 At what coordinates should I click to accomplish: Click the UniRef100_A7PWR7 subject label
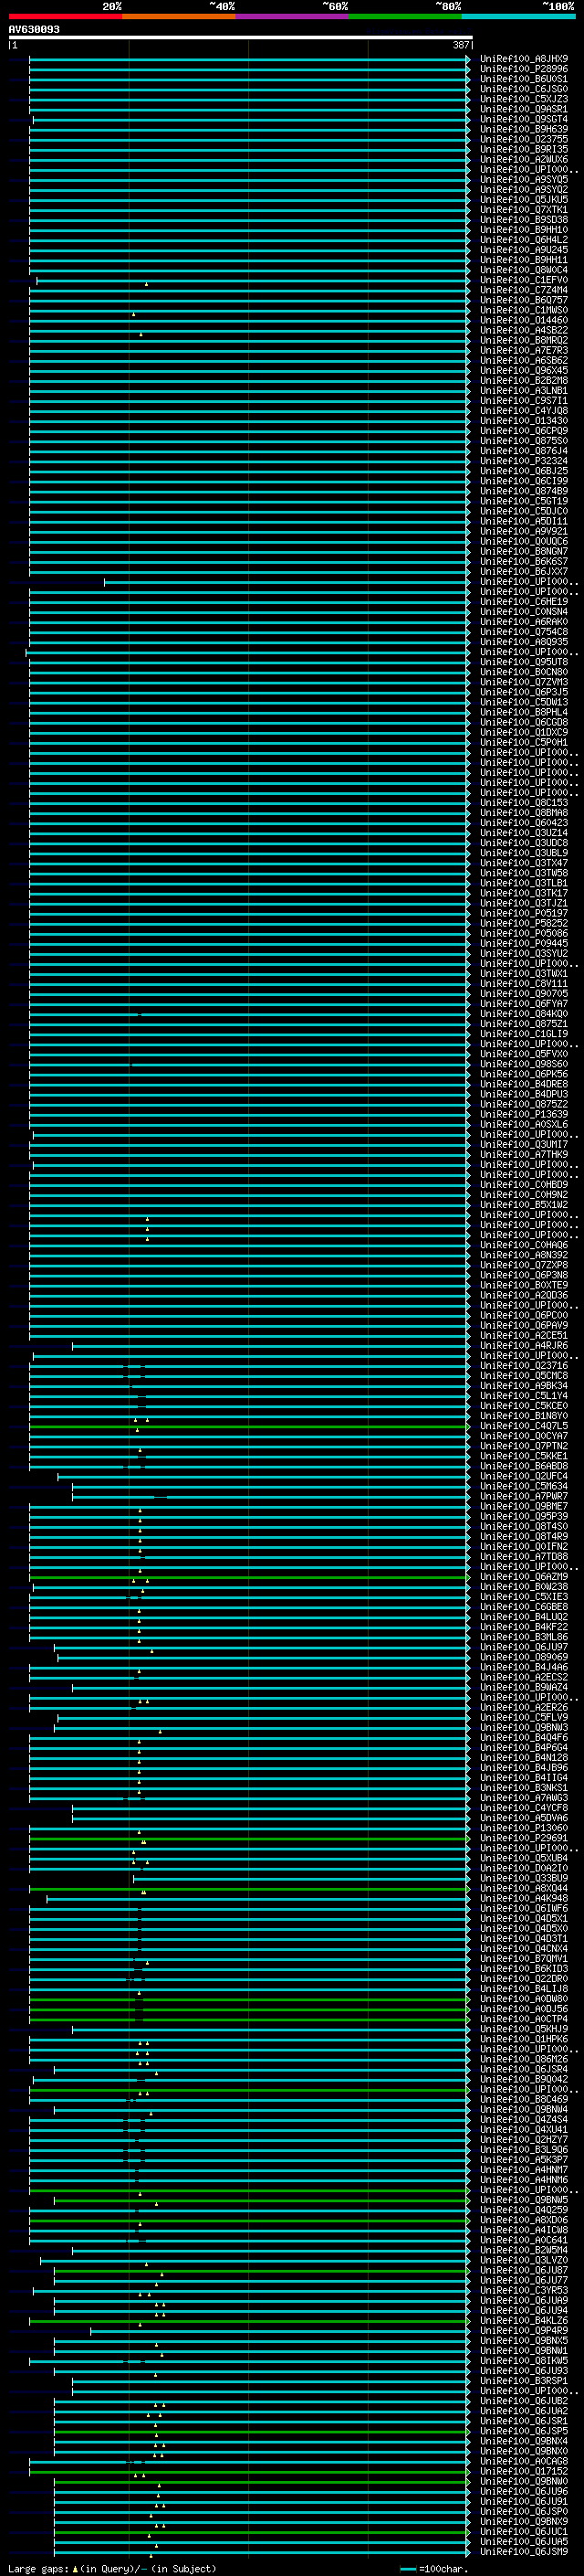(524, 1497)
